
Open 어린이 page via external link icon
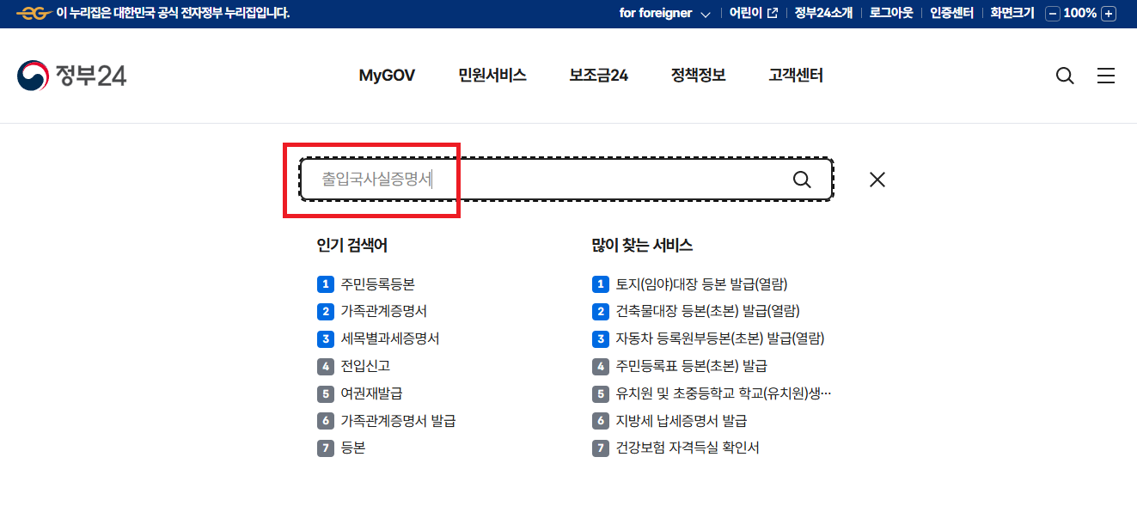(x=773, y=13)
